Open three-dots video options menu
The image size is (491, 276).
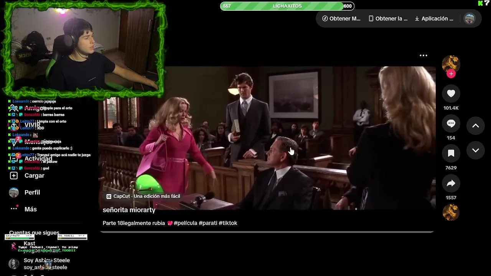[423, 56]
